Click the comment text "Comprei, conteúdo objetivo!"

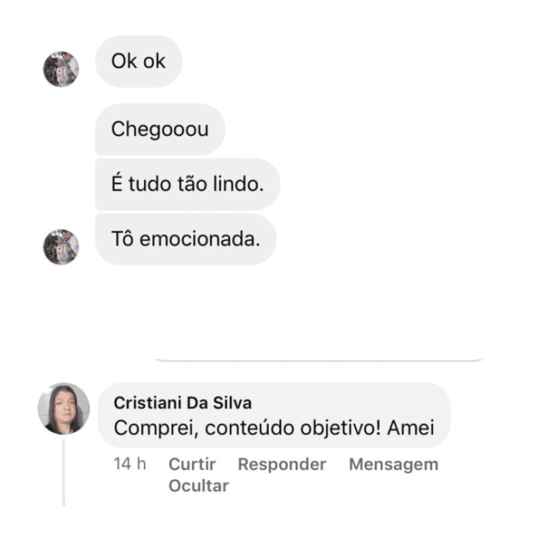coord(247,428)
